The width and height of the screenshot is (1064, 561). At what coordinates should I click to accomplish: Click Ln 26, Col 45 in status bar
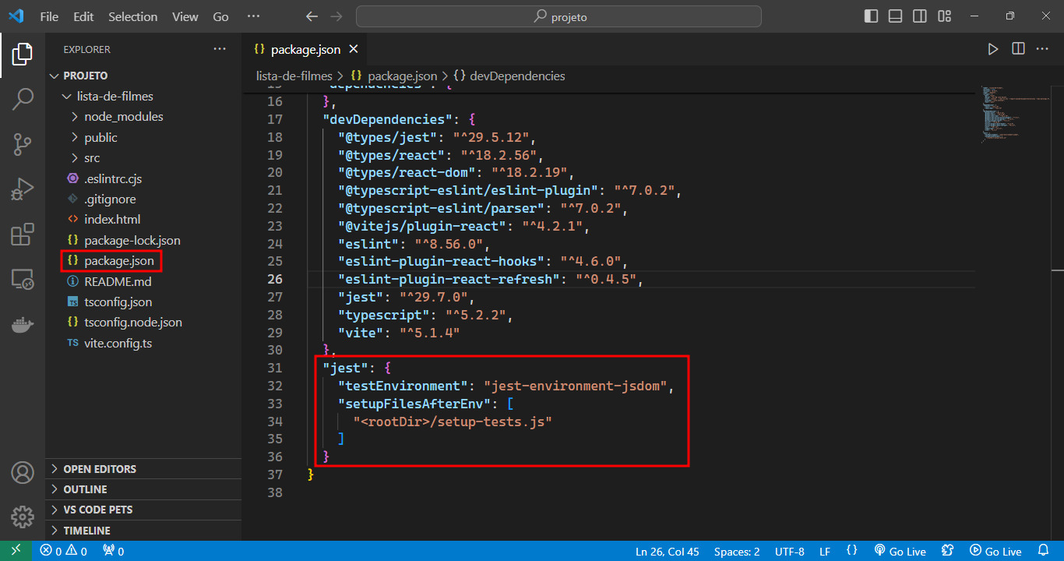pos(667,551)
